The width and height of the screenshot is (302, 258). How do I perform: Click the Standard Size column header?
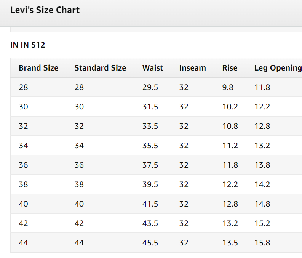point(100,68)
